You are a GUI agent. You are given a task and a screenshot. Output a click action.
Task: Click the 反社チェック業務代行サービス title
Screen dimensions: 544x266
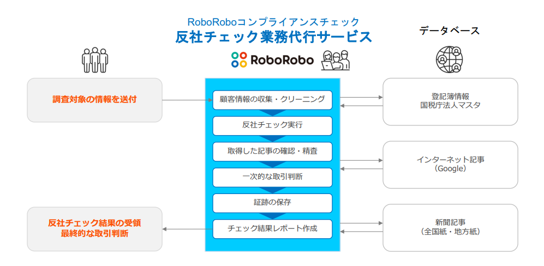click(273, 37)
